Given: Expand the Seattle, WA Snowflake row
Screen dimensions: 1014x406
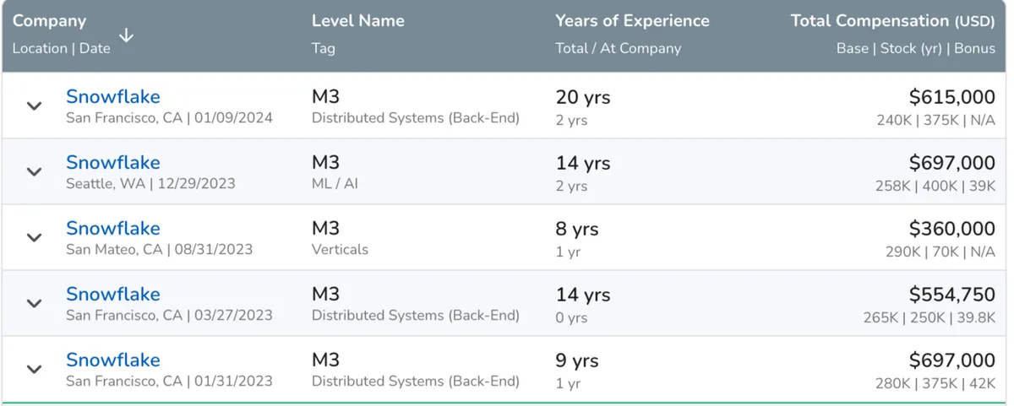Looking at the screenshot, I should point(34,172).
